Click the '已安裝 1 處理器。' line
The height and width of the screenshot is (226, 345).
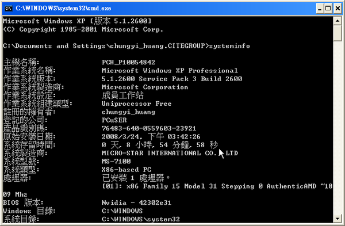point(136,178)
